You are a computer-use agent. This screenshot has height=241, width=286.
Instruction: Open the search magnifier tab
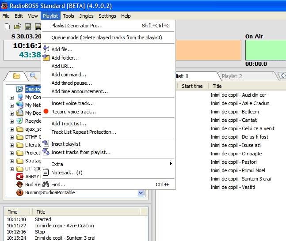click(34, 76)
